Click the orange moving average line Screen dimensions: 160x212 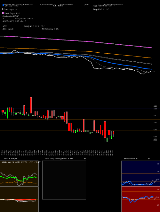pyautogui.click(x=76, y=51)
